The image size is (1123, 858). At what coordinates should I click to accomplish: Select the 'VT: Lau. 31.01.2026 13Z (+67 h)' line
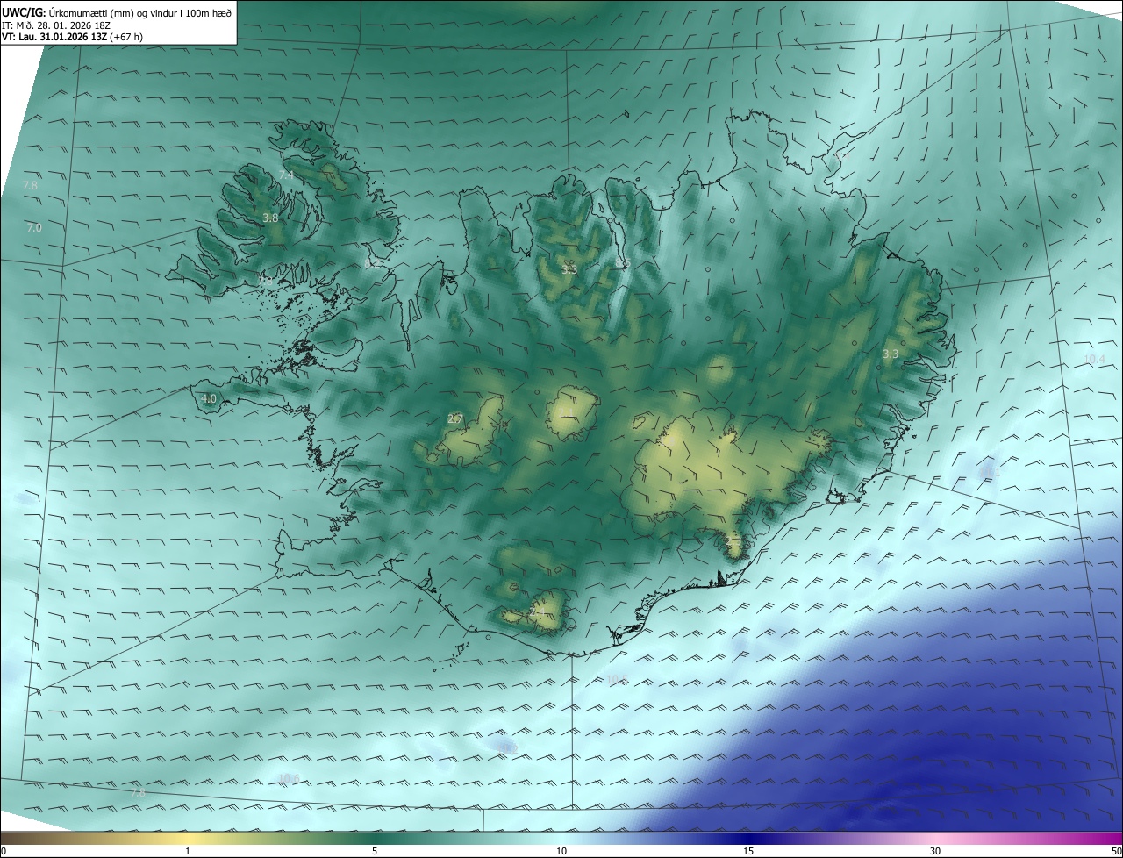pos(72,37)
